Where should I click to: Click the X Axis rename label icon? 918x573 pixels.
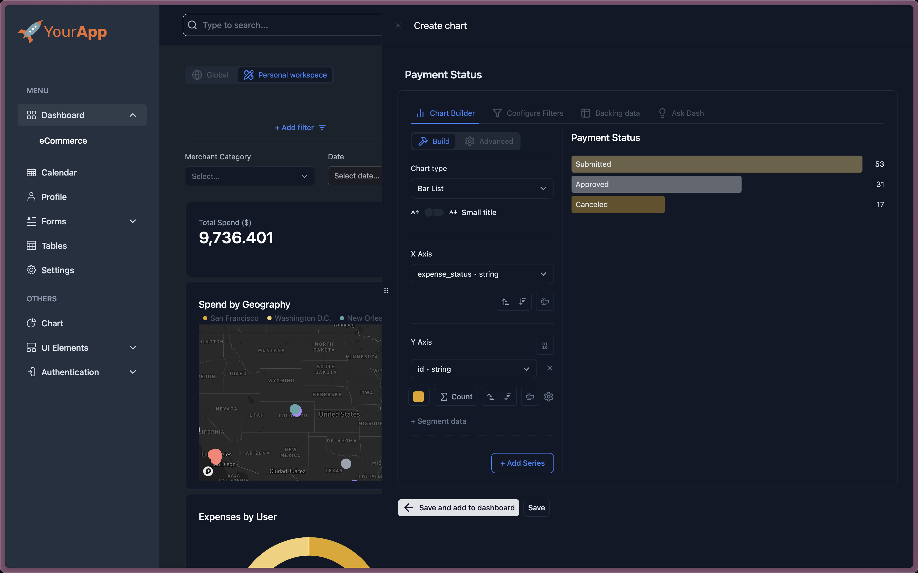[545, 302]
